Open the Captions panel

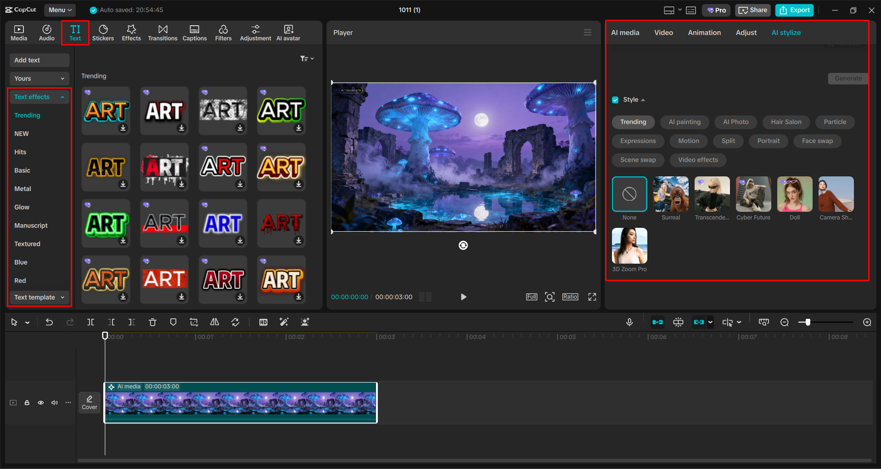coord(194,32)
